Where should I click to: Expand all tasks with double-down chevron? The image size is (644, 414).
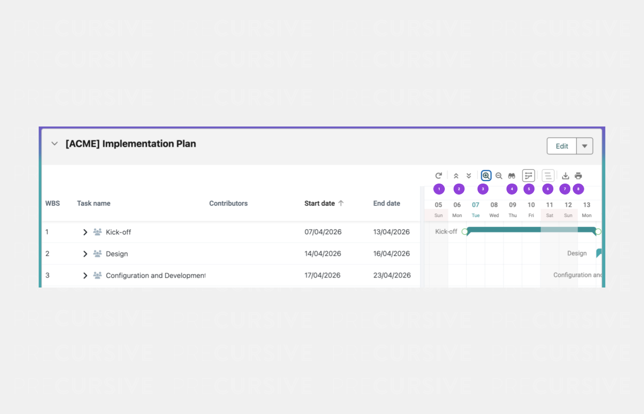(x=469, y=176)
